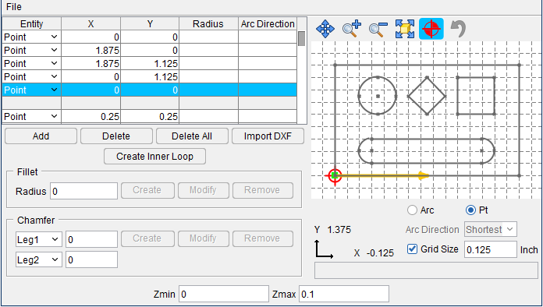Viewport: 543px width, 307px height.
Task: Click the undo arrow icon
Action: (458, 29)
